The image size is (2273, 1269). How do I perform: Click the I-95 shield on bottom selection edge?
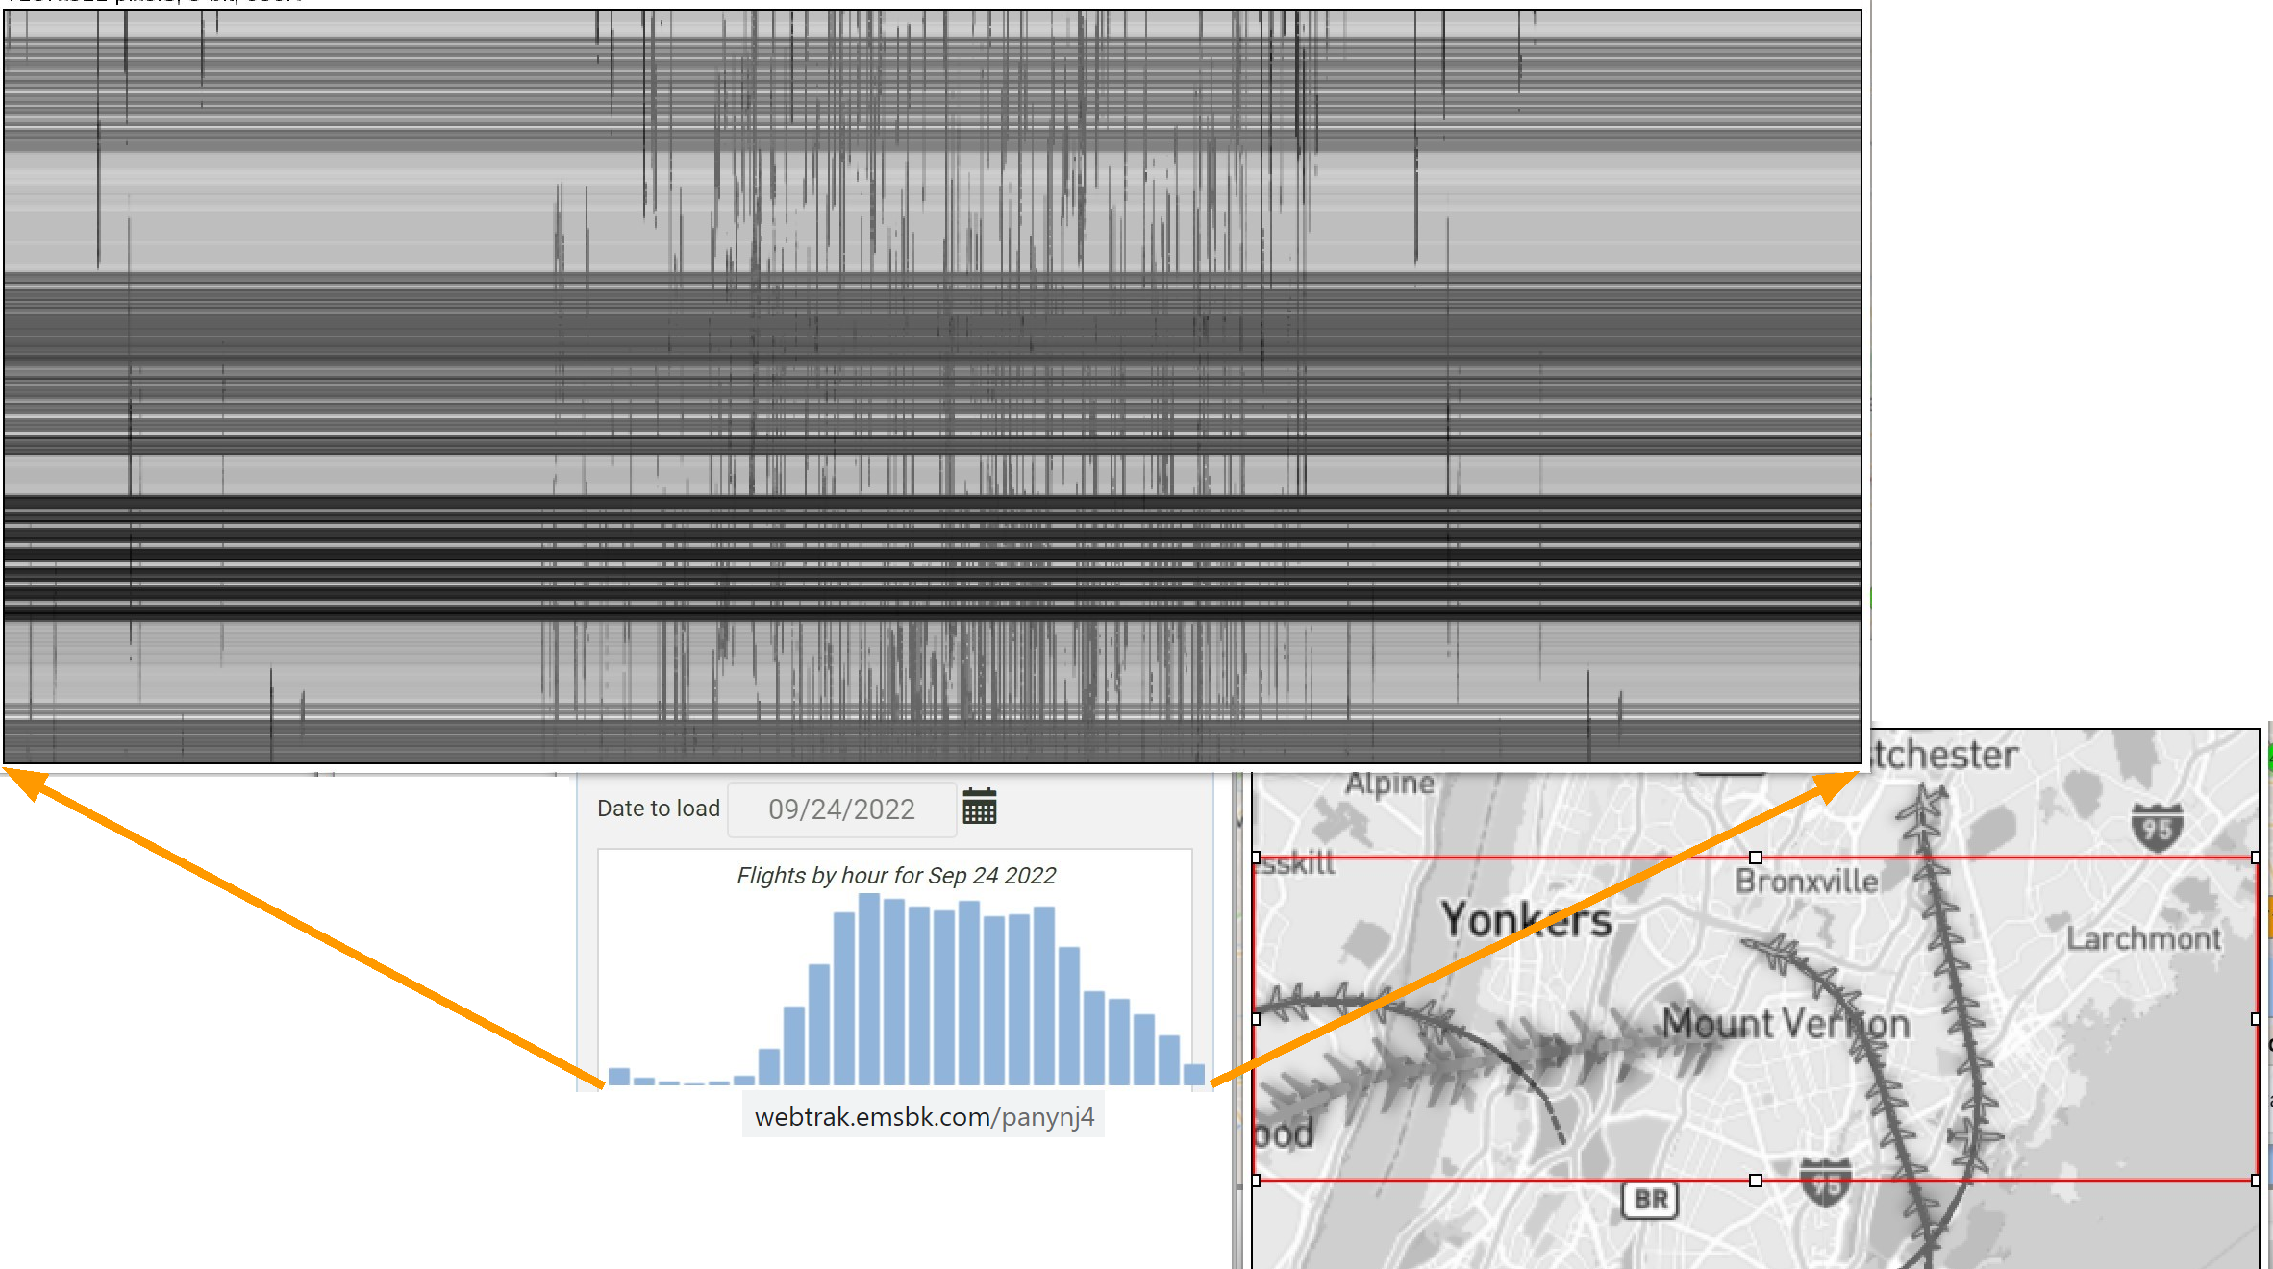coord(1825,1183)
